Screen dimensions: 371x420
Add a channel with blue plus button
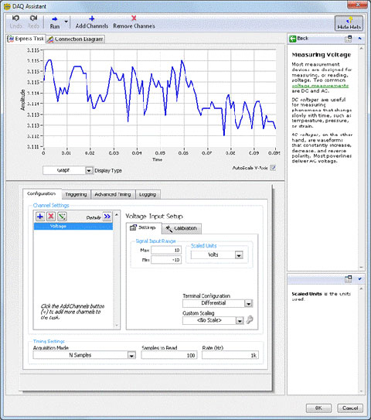click(x=40, y=217)
